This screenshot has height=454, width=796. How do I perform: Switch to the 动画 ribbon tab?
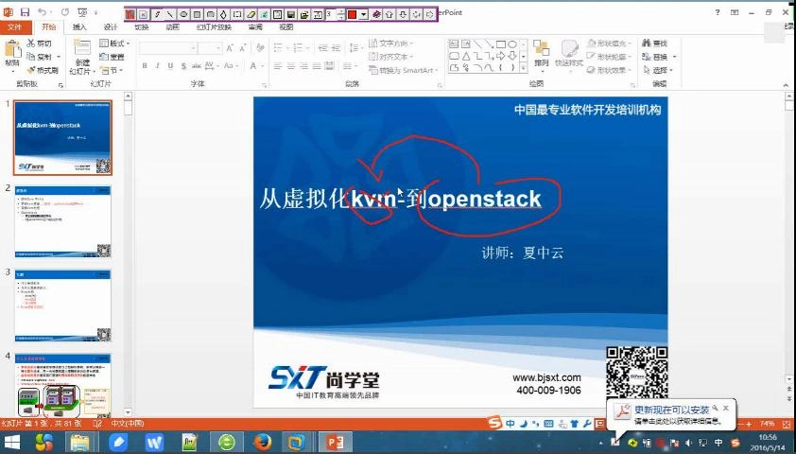point(173,26)
